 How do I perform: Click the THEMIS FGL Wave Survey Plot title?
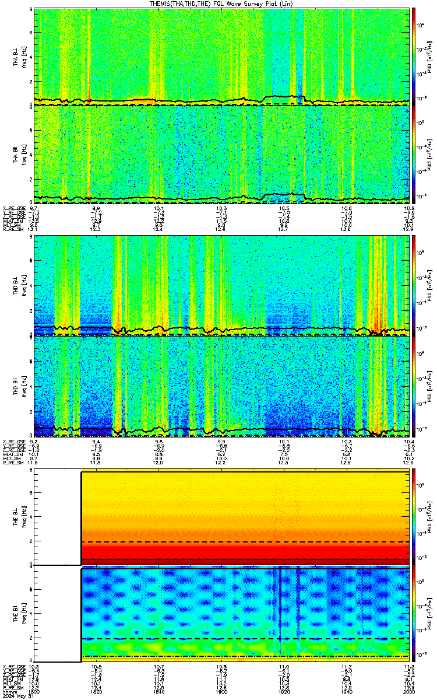click(221, 3)
